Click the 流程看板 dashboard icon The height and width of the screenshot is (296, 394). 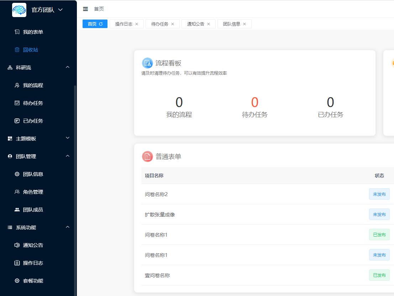pyautogui.click(x=147, y=63)
